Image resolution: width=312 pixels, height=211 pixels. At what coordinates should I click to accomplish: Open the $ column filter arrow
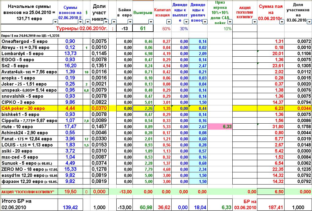[x=88, y=22]
